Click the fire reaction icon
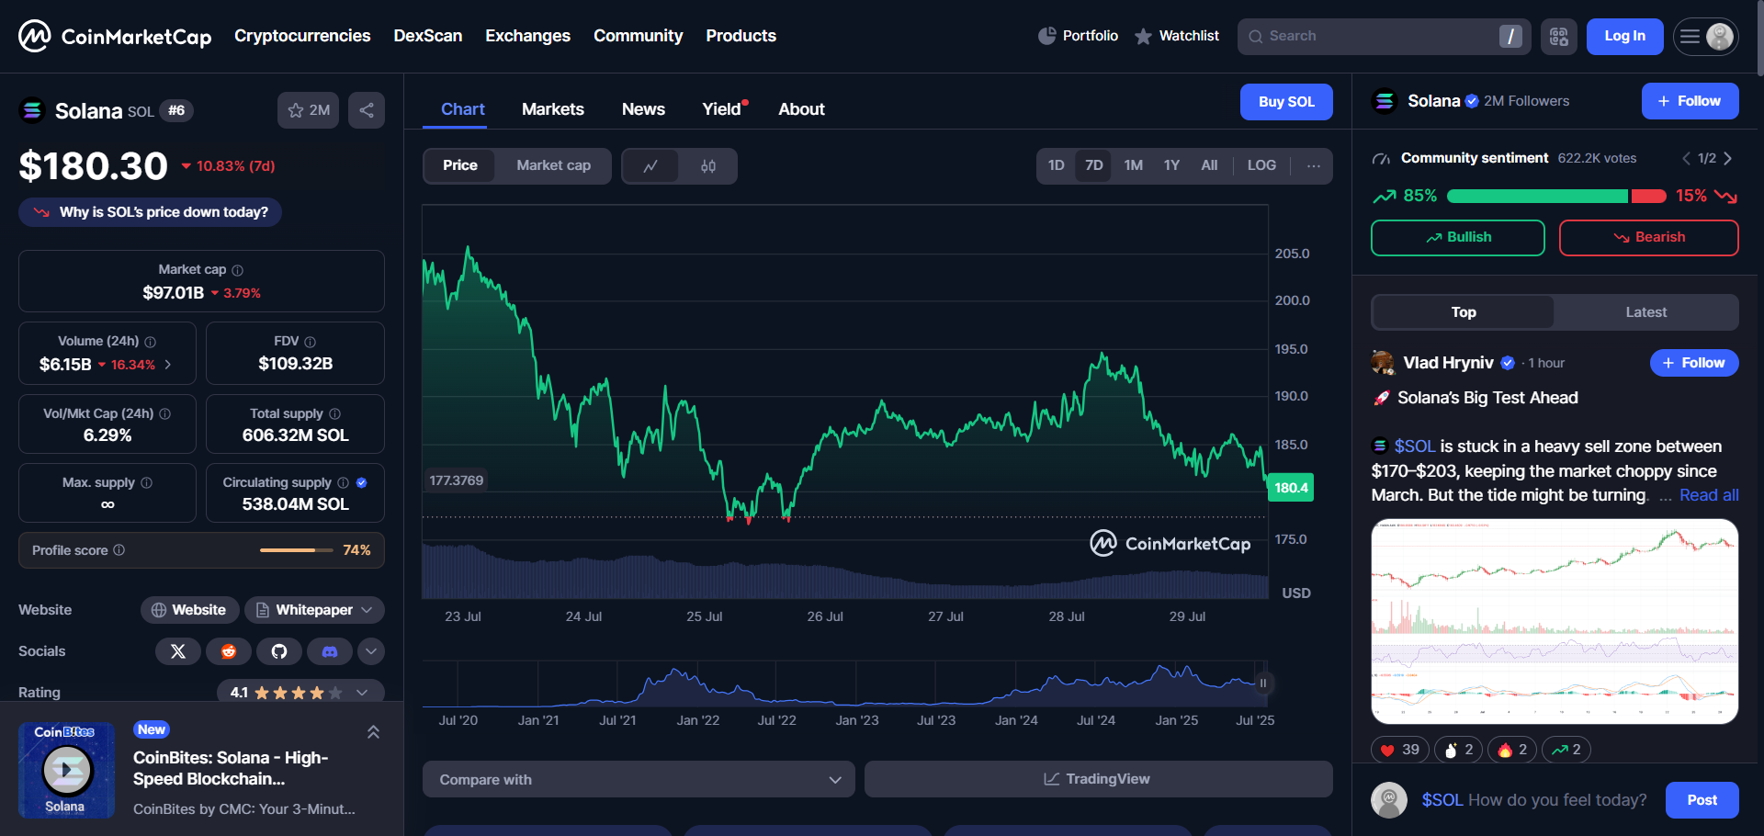Image resolution: width=1764 pixels, height=836 pixels. (1512, 750)
